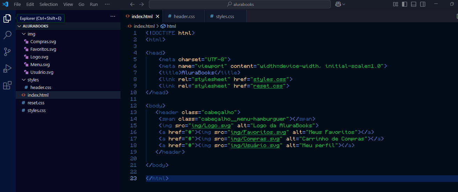
Task: Toggle the secondary side bar
Action: [x=423, y=4]
